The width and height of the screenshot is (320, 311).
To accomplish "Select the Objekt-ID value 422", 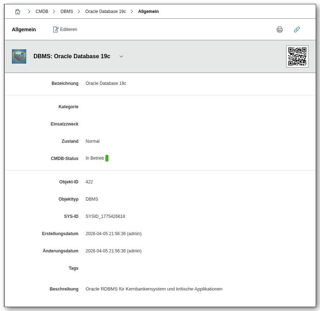I will (89, 182).
